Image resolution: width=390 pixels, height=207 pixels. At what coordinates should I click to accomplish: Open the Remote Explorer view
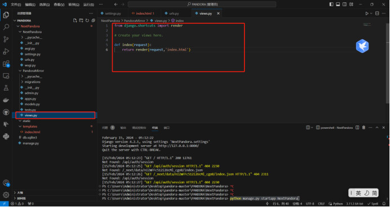tap(6, 76)
